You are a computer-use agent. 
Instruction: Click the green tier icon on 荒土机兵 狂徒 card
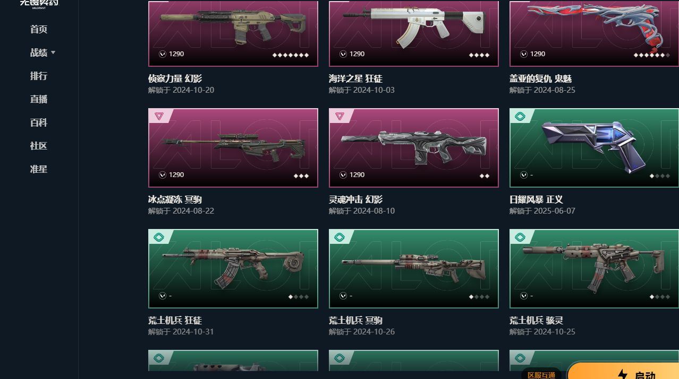(159, 237)
